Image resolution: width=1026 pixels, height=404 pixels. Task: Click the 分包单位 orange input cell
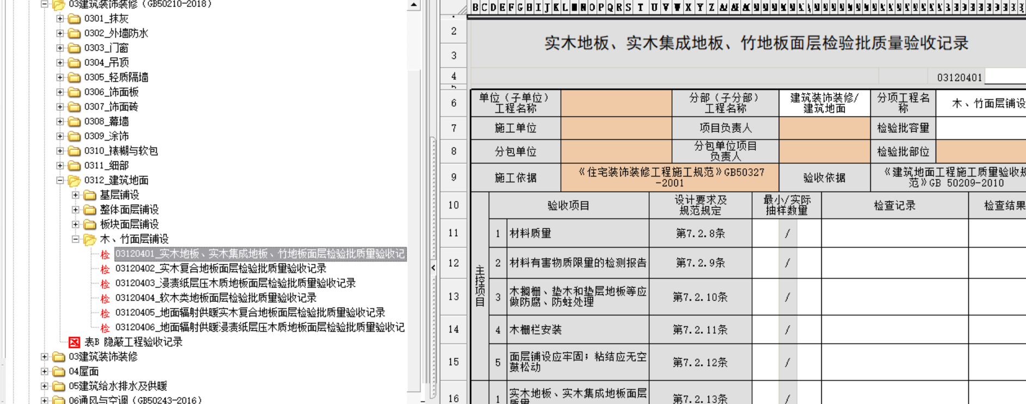click(x=616, y=151)
